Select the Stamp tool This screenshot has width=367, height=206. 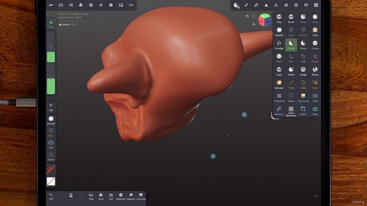(x=315, y=71)
